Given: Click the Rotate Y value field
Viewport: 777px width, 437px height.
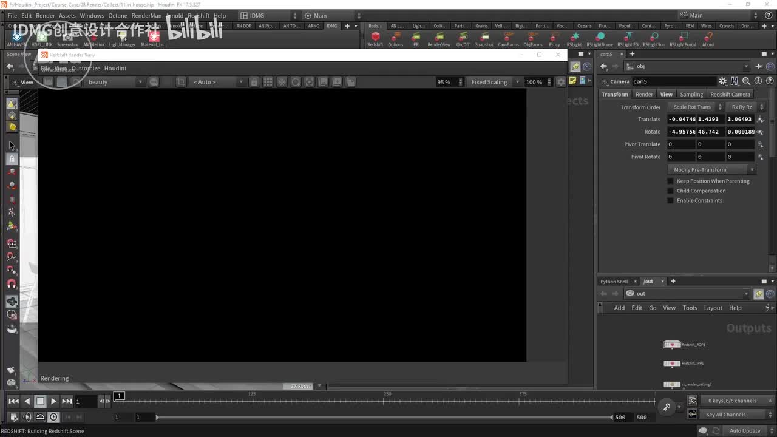Looking at the screenshot, I should (x=711, y=132).
